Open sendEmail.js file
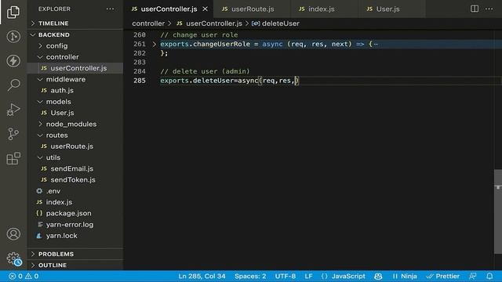 click(x=75, y=169)
